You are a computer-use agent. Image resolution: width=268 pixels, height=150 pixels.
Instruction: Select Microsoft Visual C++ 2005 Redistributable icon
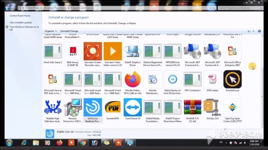[73, 79]
